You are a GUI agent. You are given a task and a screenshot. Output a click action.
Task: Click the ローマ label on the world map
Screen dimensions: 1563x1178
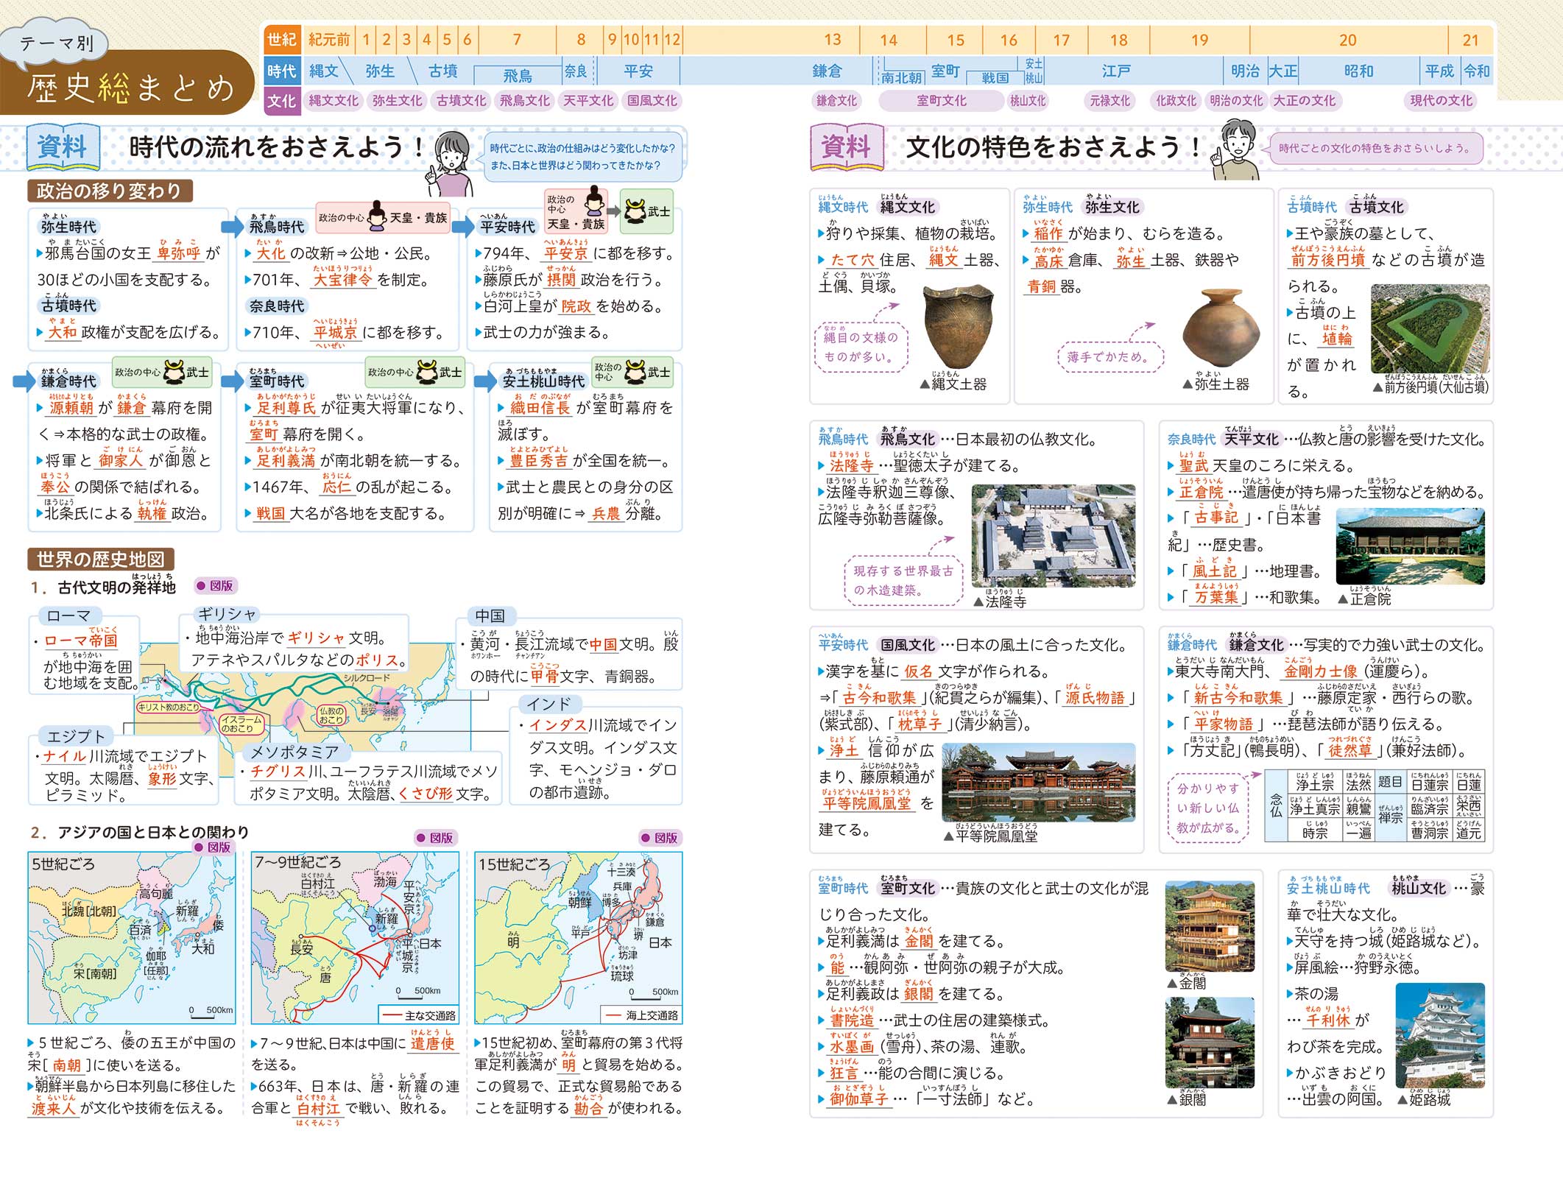(x=69, y=616)
